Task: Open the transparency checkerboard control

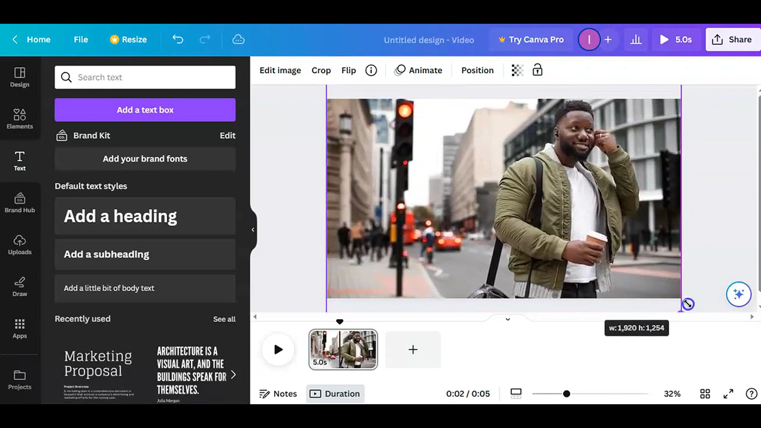Action: tap(517, 70)
